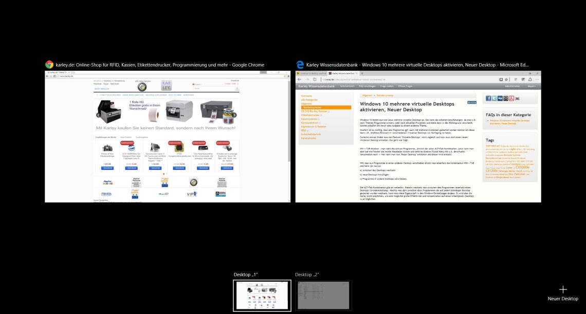The height and width of the screenshot is (314, 586).
Task: Click the "Tags" heading in the Edge page
Action: tap(489, 140)
